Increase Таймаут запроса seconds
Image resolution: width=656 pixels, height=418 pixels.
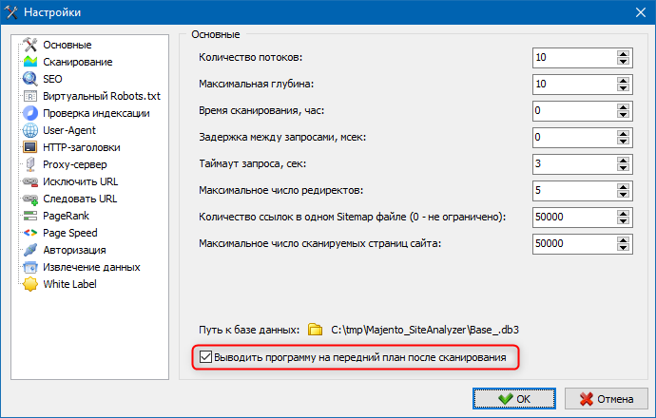tap(623, 161)
